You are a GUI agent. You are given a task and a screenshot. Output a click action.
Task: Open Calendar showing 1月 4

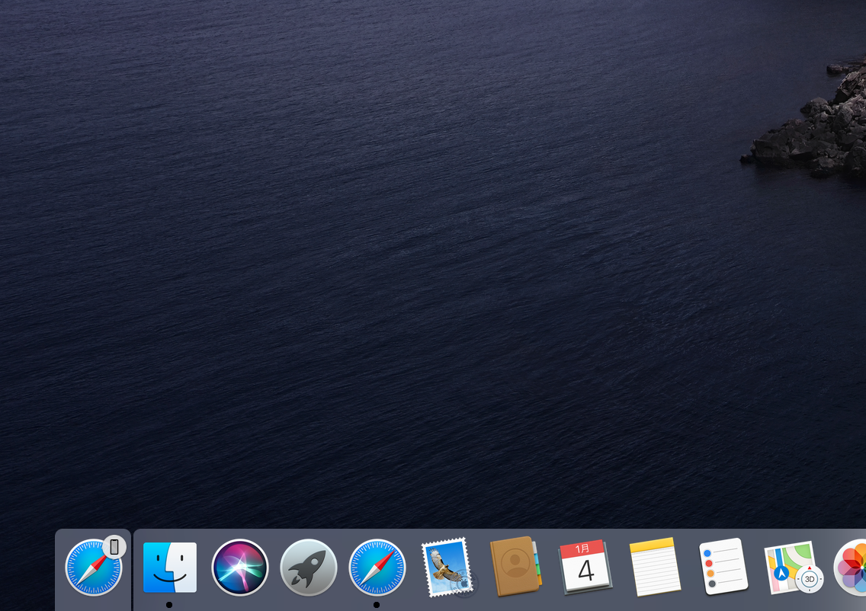585,568
